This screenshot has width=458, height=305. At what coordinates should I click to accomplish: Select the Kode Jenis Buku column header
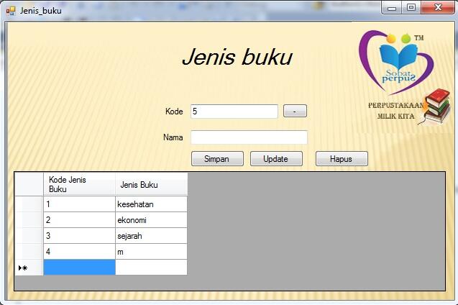click(x=79, y=184)
